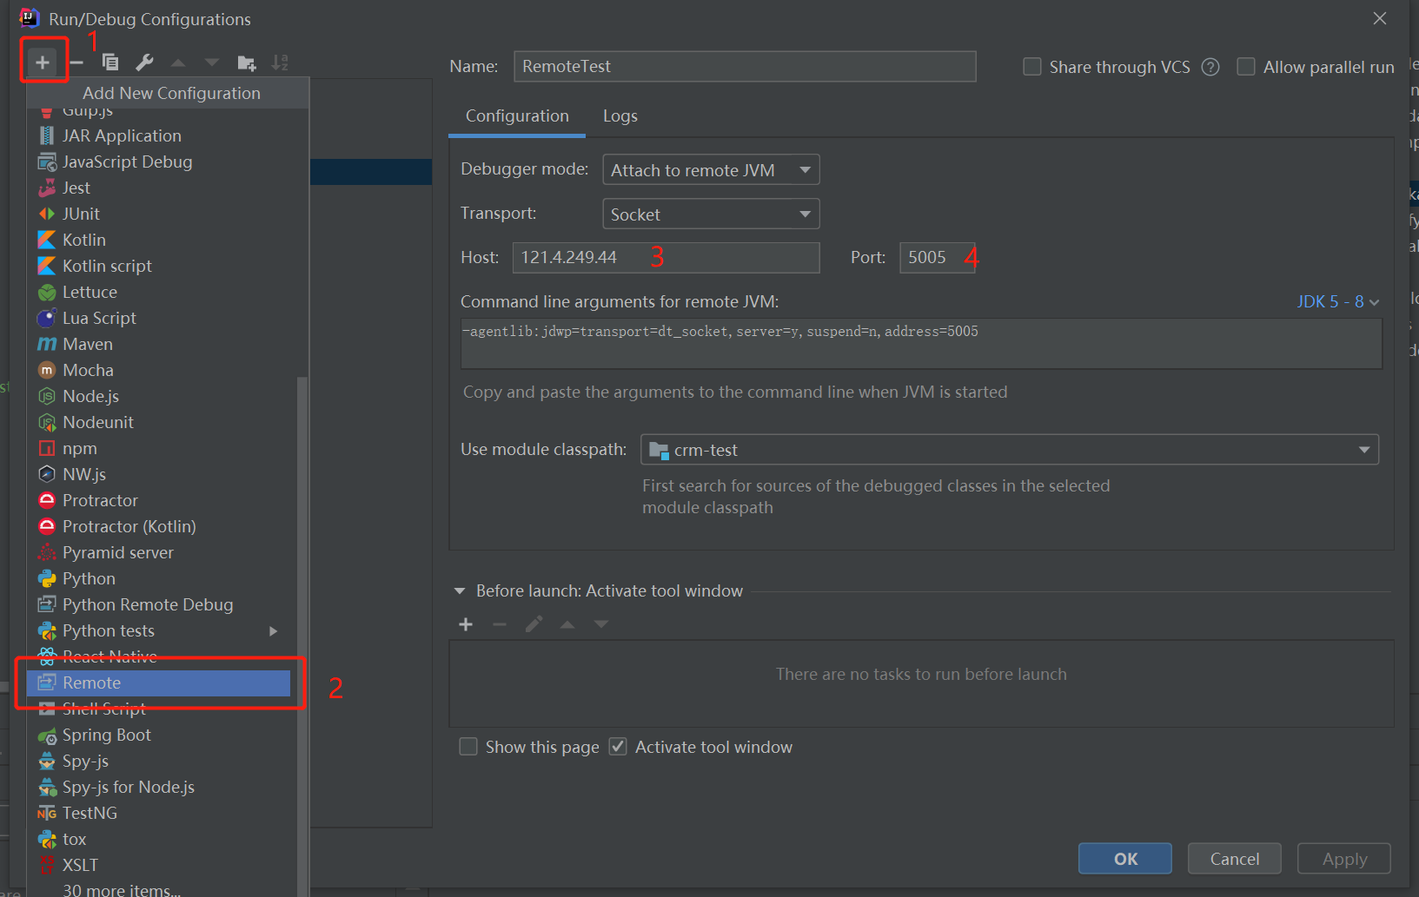Image resolution: width=1419 pixels, height=897 pixels.
Task: Uncheck Activate tool window checkbox
Action: click(618, 747)
